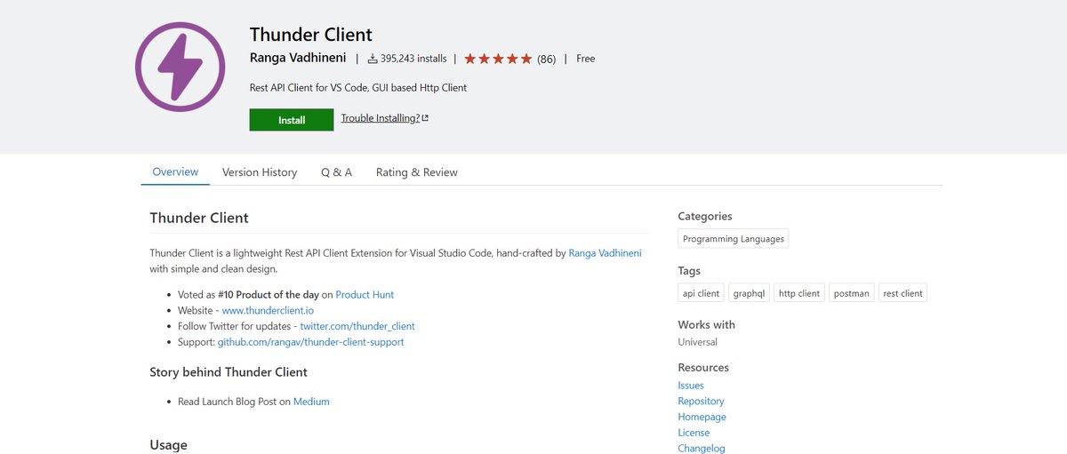Open the Homepage resource link
This screenshot has width=1067, height=454.
tap(702, 417)
